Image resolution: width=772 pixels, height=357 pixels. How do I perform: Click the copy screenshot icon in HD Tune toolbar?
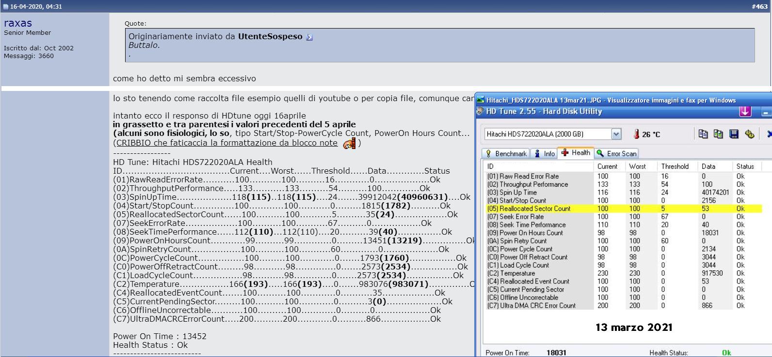coord(719,134)
